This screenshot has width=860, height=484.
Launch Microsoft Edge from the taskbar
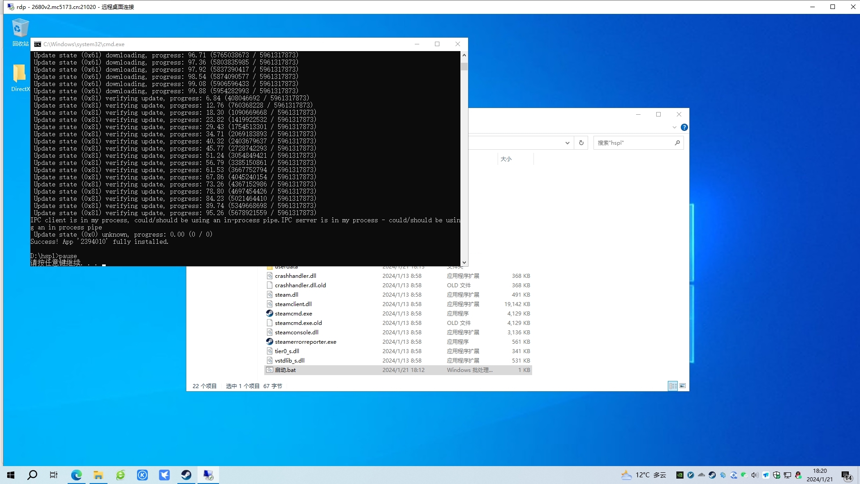pyautogui.click(x=76, y=475)
